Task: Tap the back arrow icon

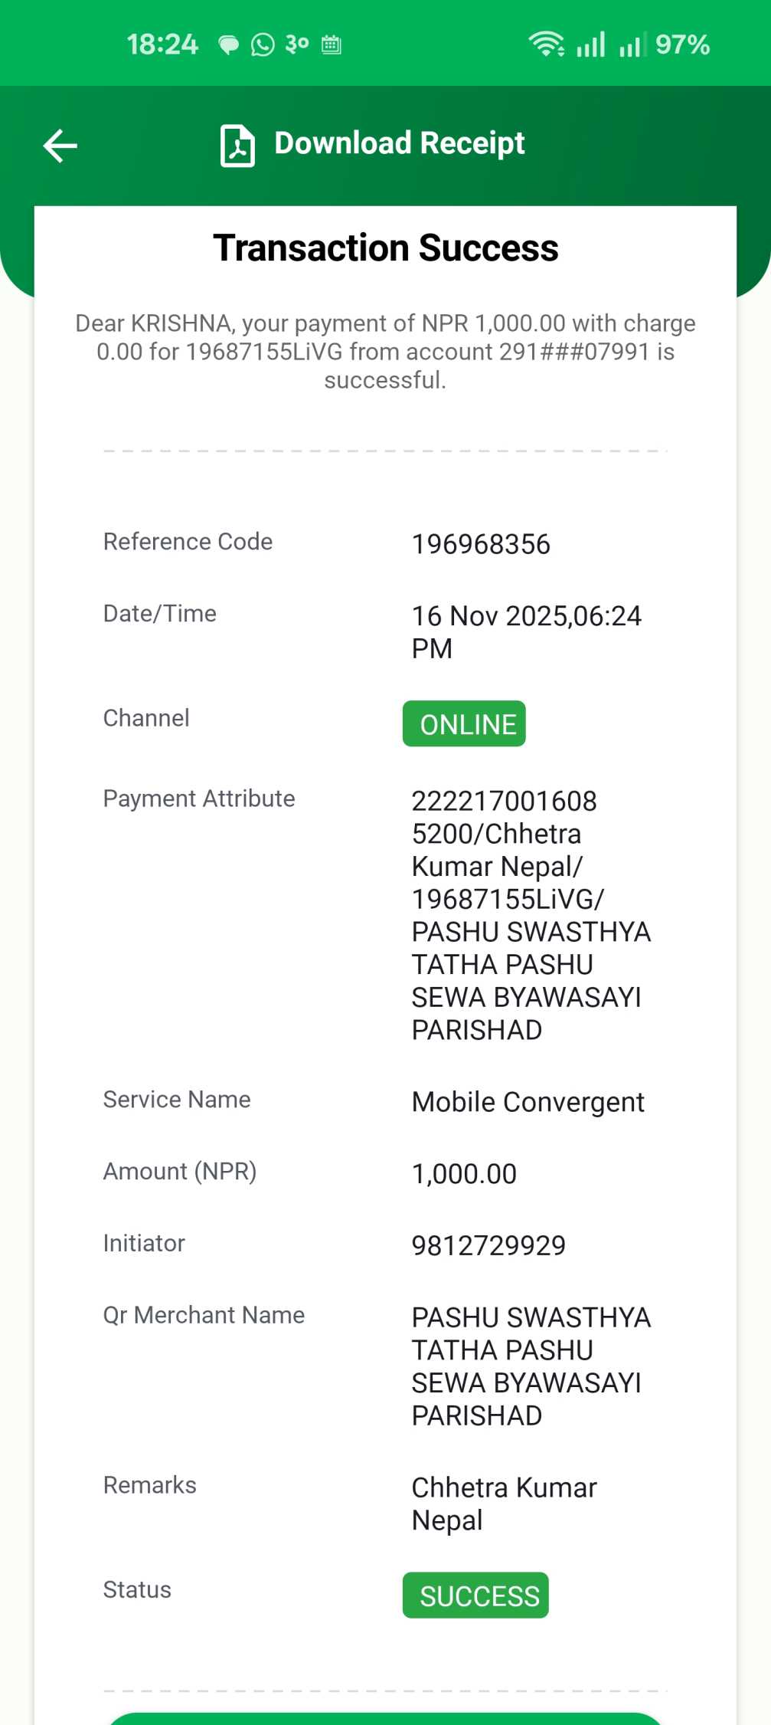Action: click(x=60, y=146)
